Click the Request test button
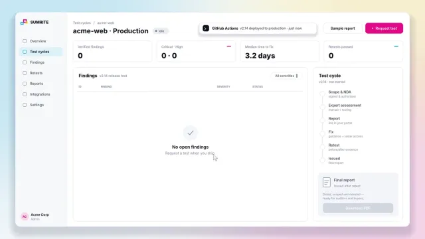Image resolution: width=425 pixels, height=239 pixels. pos(384,28)
